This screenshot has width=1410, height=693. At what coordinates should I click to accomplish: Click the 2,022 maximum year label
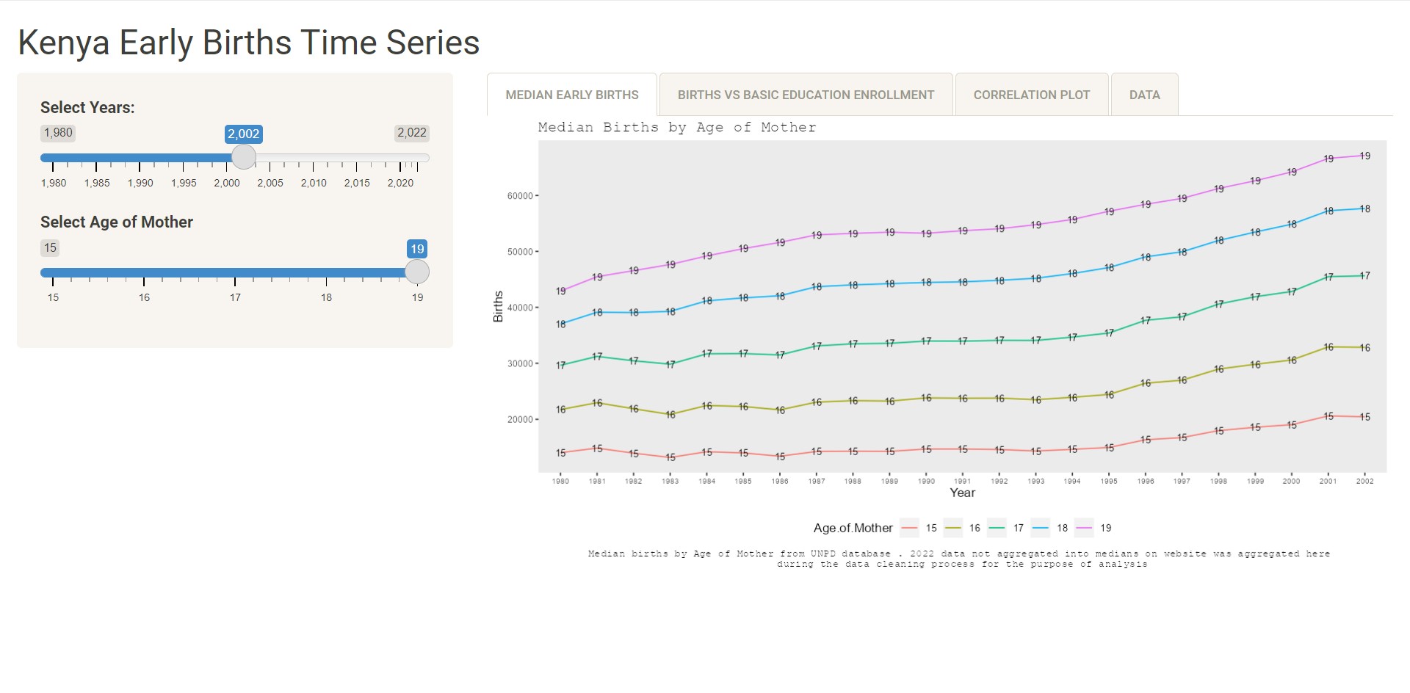pos(411,133)
